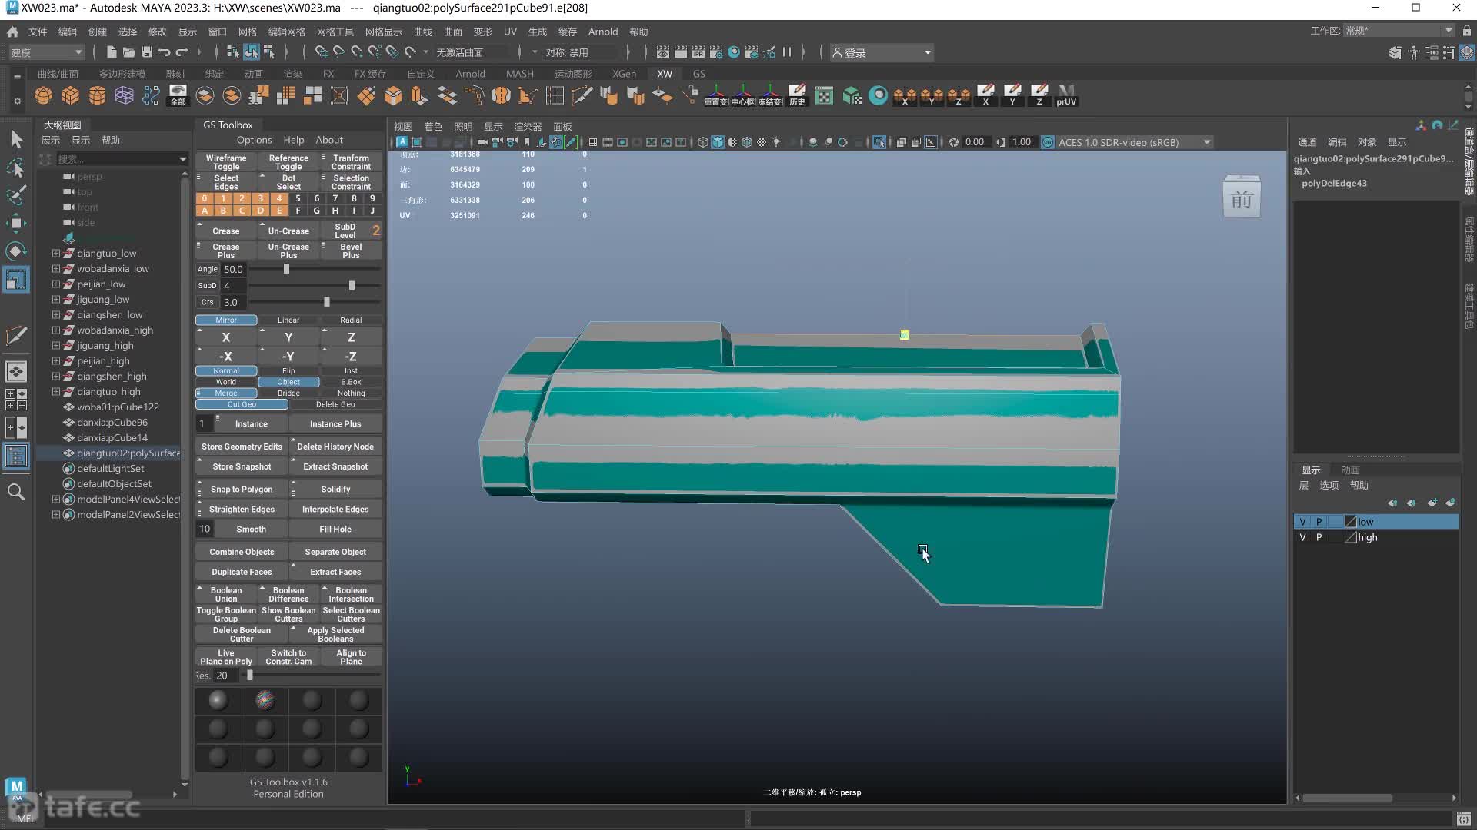Image resolution: width=1477 pixels, height=830 pixels.
Task: Click the Combine Objects button
Action: click(x=242, y=552)
